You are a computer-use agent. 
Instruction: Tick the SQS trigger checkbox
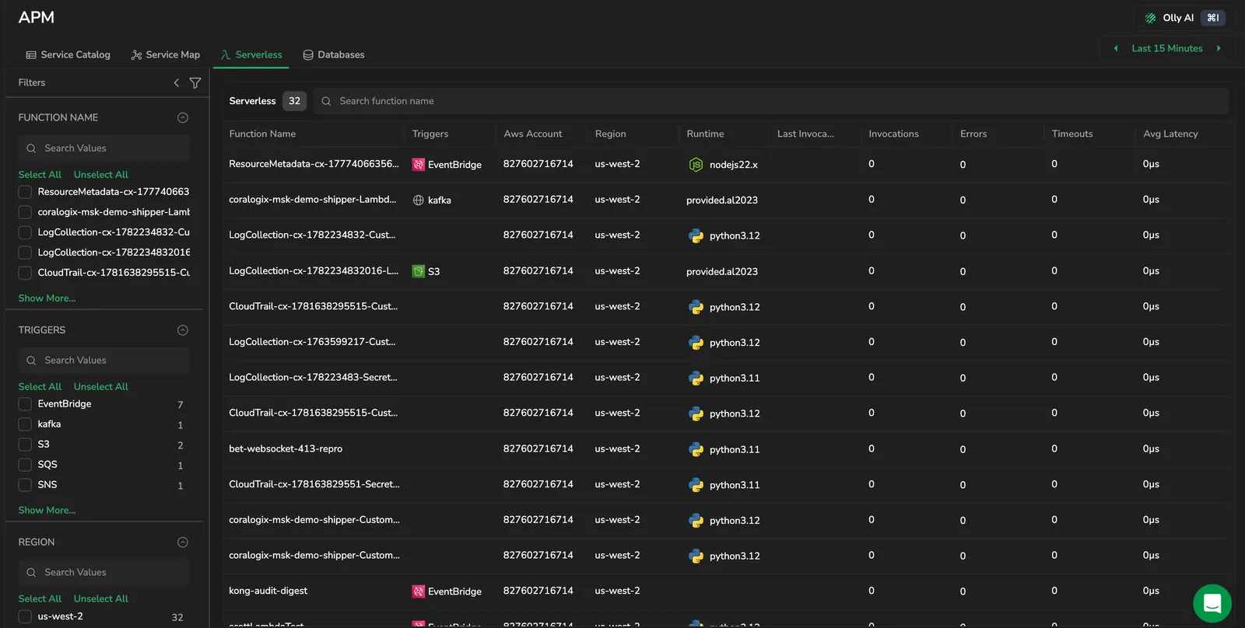[25, 465]
